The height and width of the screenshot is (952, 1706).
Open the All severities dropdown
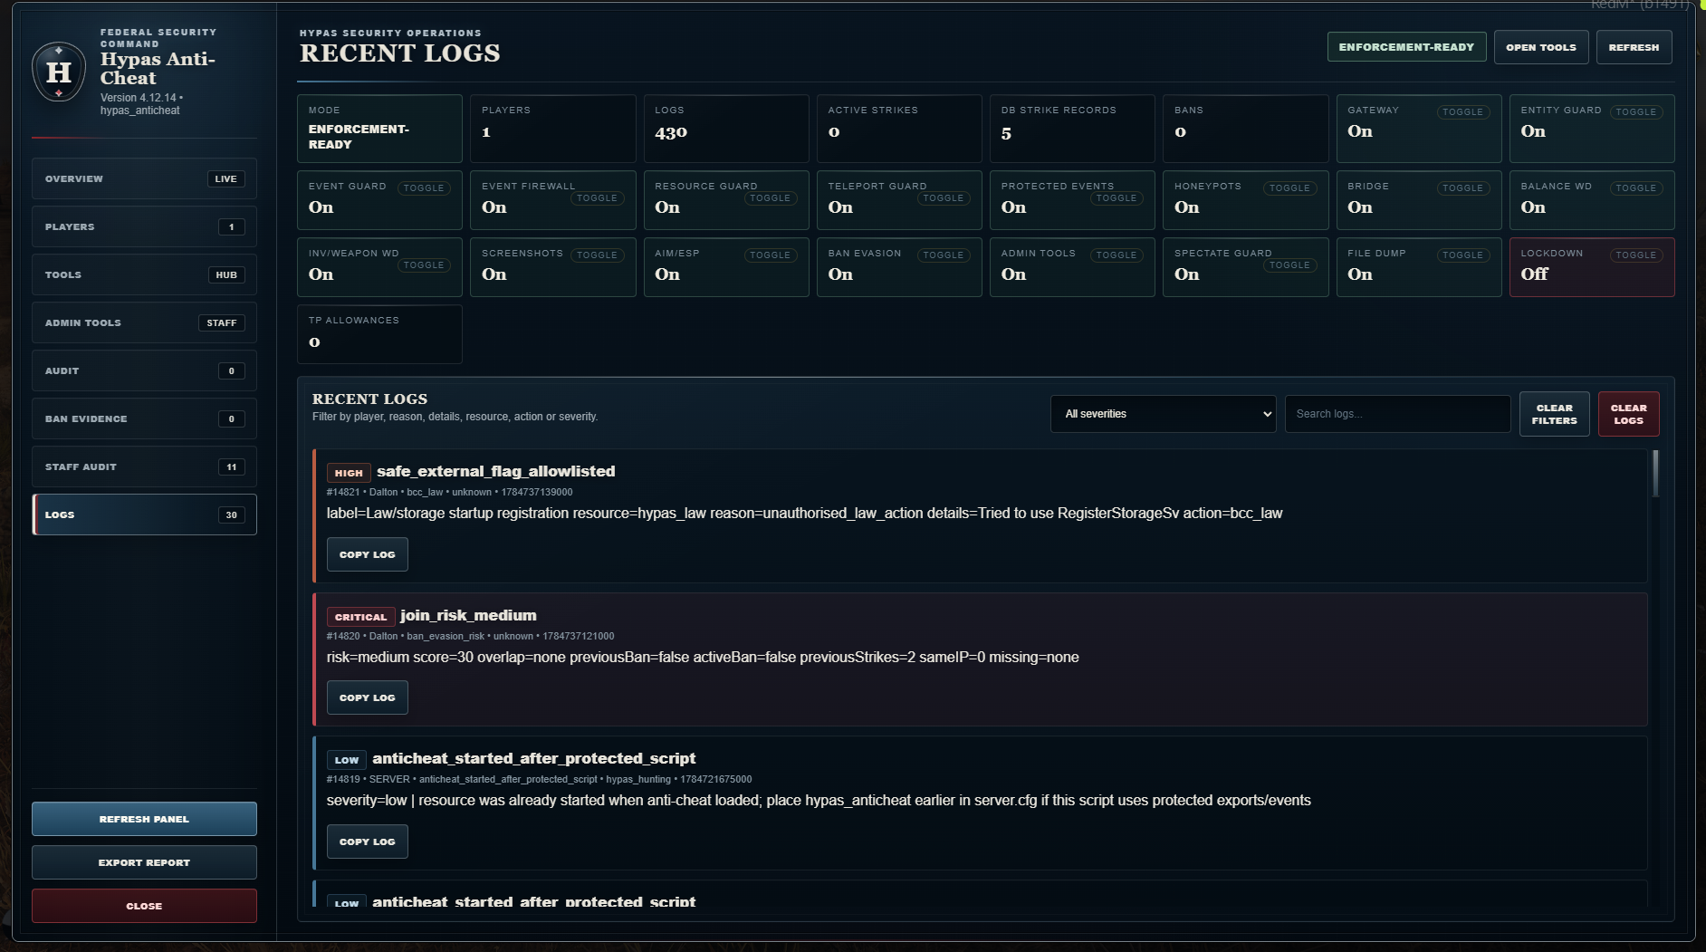[1163, 414]
